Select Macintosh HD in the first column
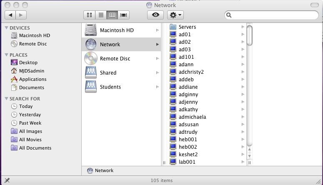The image size is (323, 185). [121, 30]
